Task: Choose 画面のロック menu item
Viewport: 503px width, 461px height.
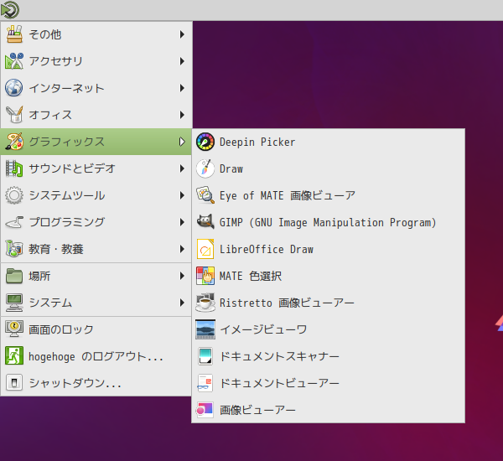Action: click(x=96, y=329)
